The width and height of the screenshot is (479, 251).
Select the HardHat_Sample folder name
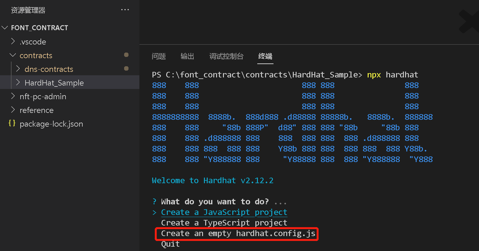tap(54, 83)
